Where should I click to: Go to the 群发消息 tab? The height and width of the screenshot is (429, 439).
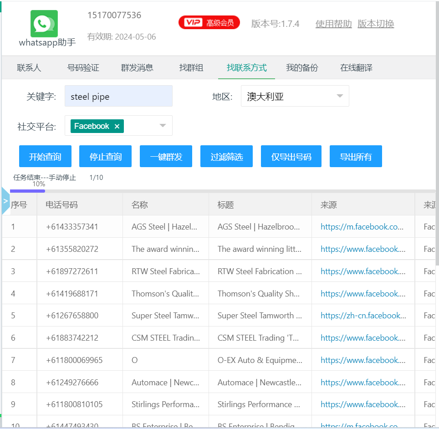click(137, 68)
